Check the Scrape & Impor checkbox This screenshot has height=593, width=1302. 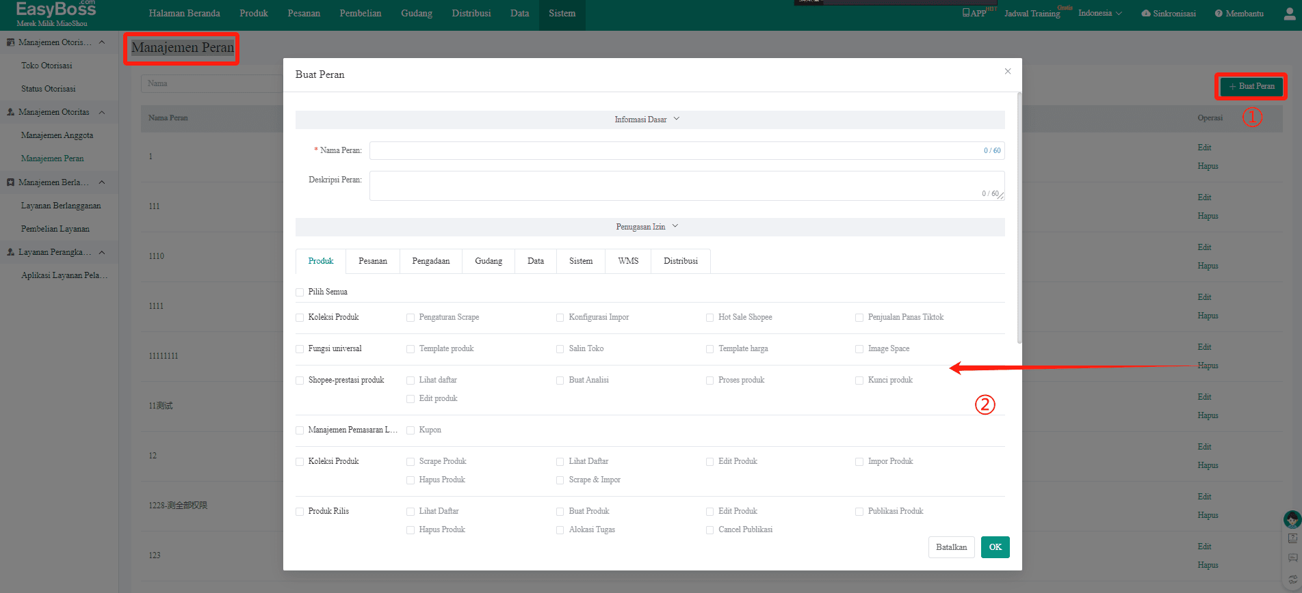(x=560, y=480)
